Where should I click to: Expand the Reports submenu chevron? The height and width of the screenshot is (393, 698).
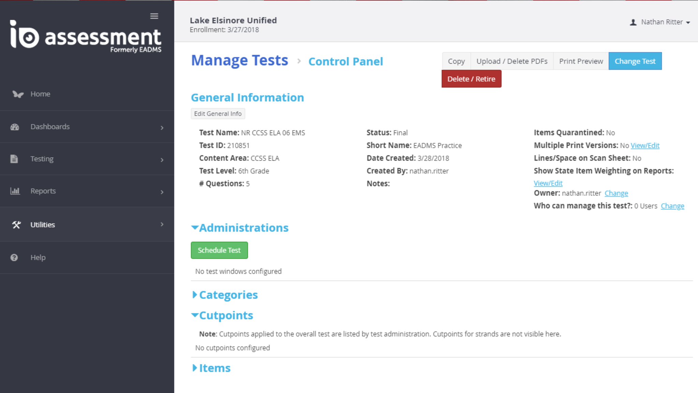(162, 192)
